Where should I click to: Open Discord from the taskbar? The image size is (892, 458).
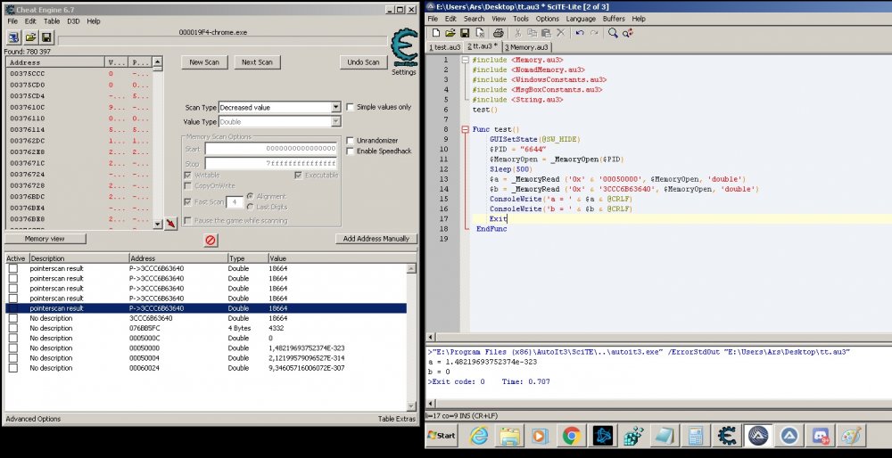tap(819, 436)
